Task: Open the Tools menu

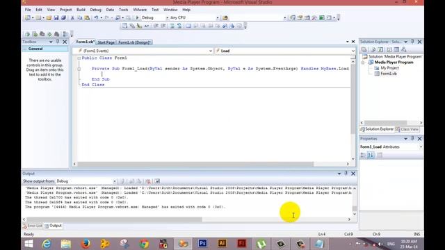Action: tap(124, 10)
